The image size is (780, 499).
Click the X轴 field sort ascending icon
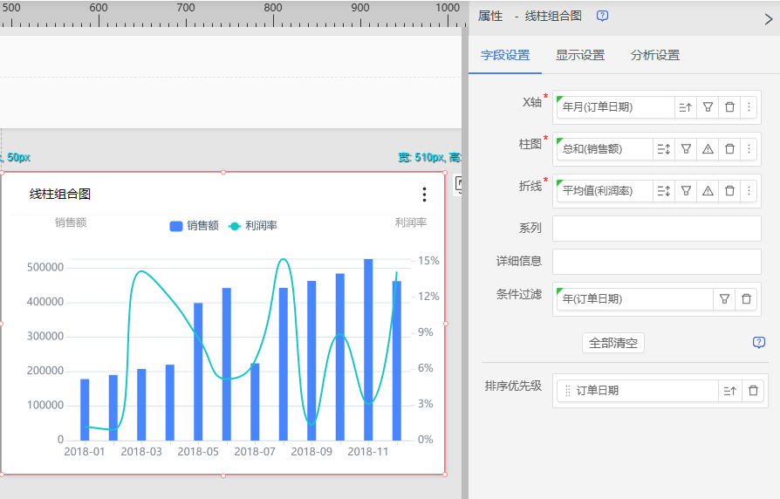tap(686, 107)
